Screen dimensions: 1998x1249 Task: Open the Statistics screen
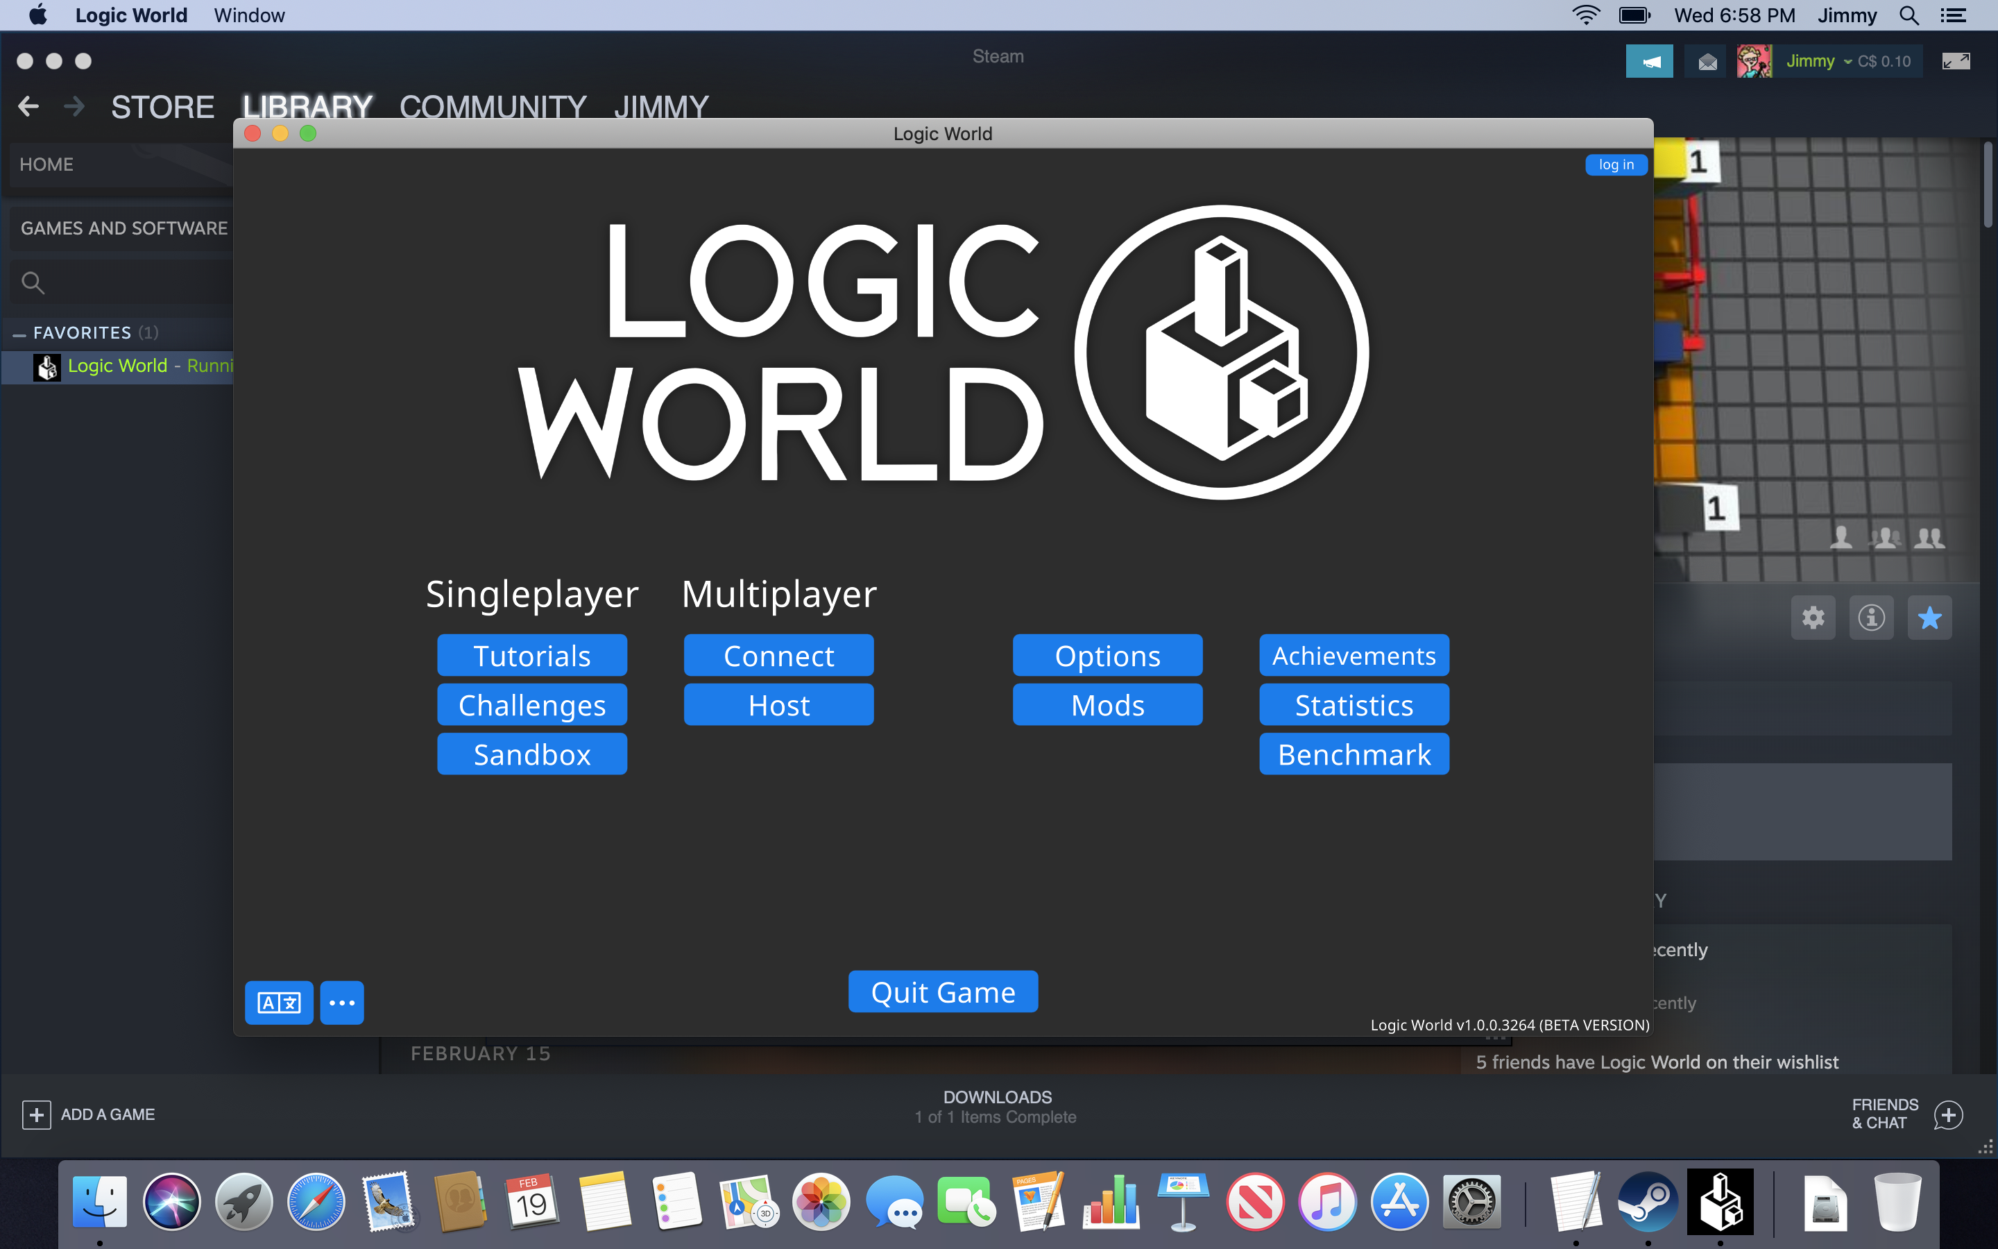click(x=1354, y=704)
